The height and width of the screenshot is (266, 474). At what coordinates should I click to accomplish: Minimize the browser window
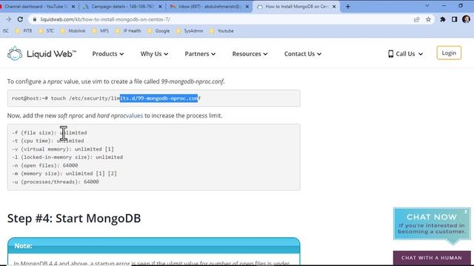click(444, 6)
